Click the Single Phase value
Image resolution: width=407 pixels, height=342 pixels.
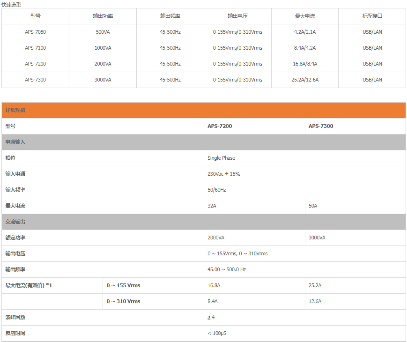[x=221, y=158]
